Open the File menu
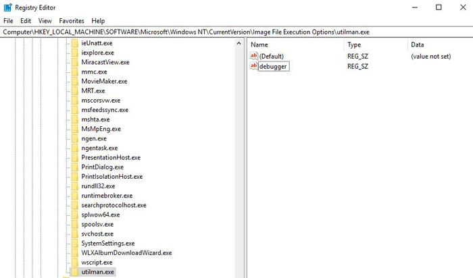This screenshot has height=278, width=473. point(8,21)
